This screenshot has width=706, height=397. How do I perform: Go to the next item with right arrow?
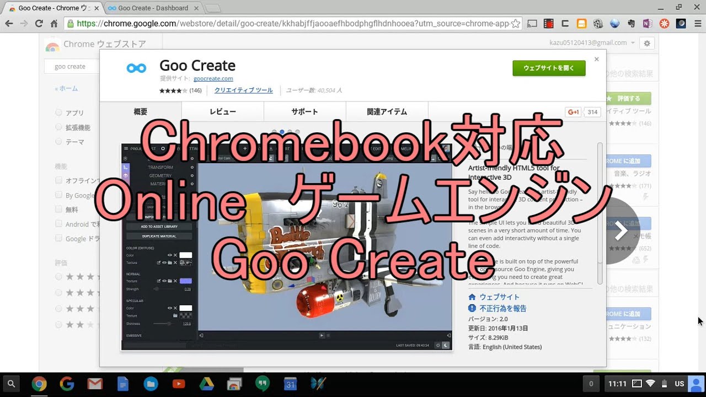pyautogui.click(x=621, y=231)
